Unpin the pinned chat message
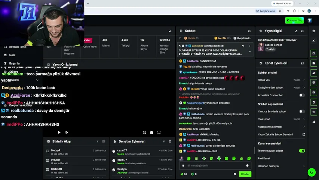 [243, 46]
